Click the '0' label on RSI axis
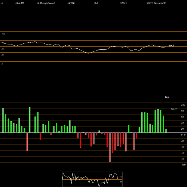The width and height of the screenshot is (187, 187). [2, 64]
